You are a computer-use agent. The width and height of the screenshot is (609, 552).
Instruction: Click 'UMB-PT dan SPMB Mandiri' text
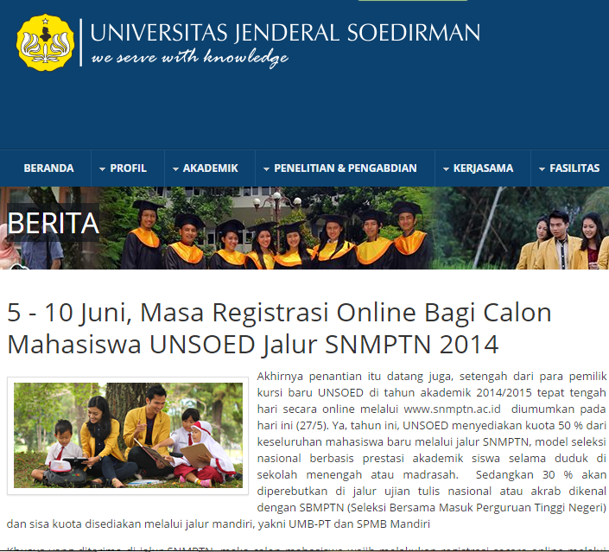[x=359, y=524]
